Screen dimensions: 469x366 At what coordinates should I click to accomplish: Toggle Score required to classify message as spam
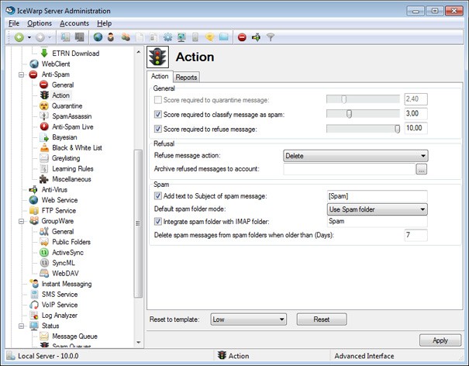tap(158, 114)
